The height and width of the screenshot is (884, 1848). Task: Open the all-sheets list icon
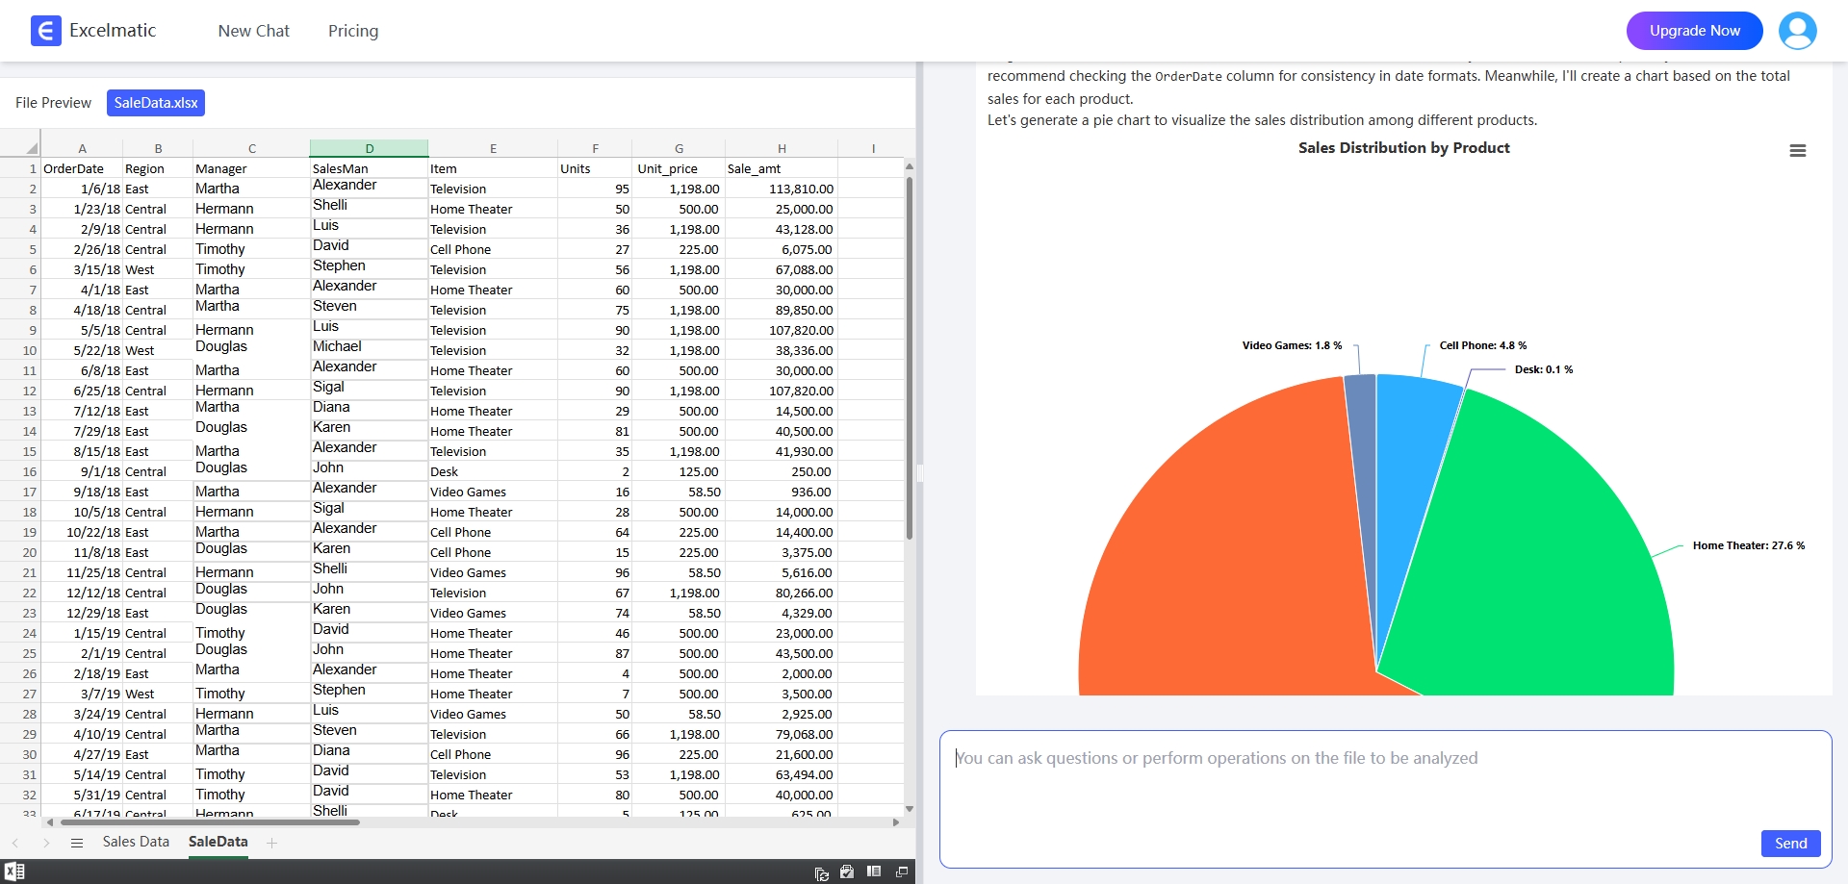pos(77,843)
